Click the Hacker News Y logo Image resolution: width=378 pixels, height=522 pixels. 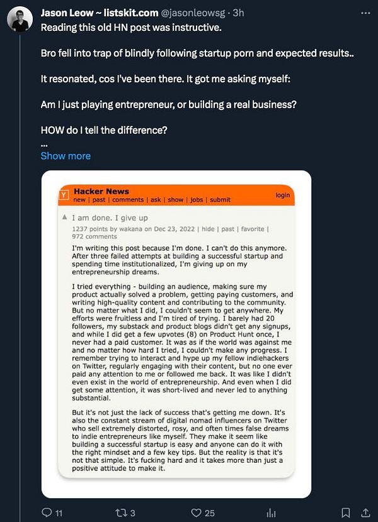click(64, 195)
